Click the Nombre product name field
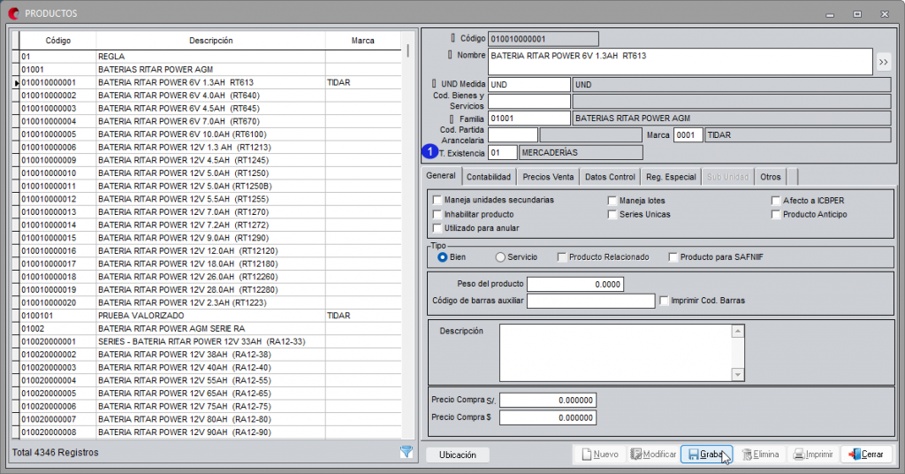905x474 pixels. click(680, 62)
